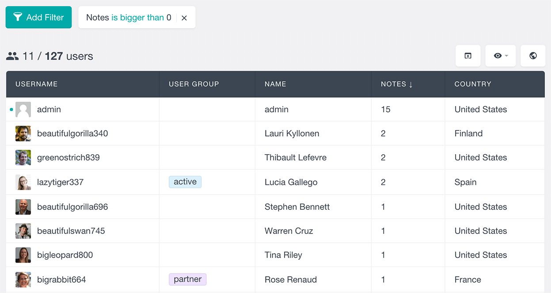Select the name Warren Cruz
The height and width of the screenshot is (293, 551).
(x=289, y=231)
